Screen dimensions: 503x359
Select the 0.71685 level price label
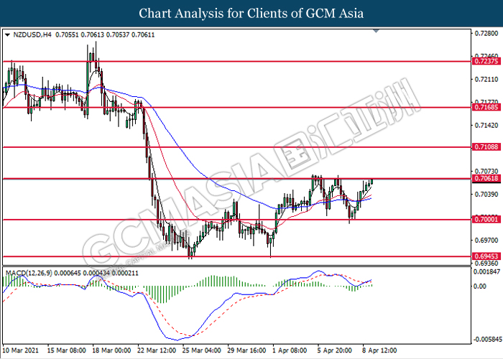486,107
